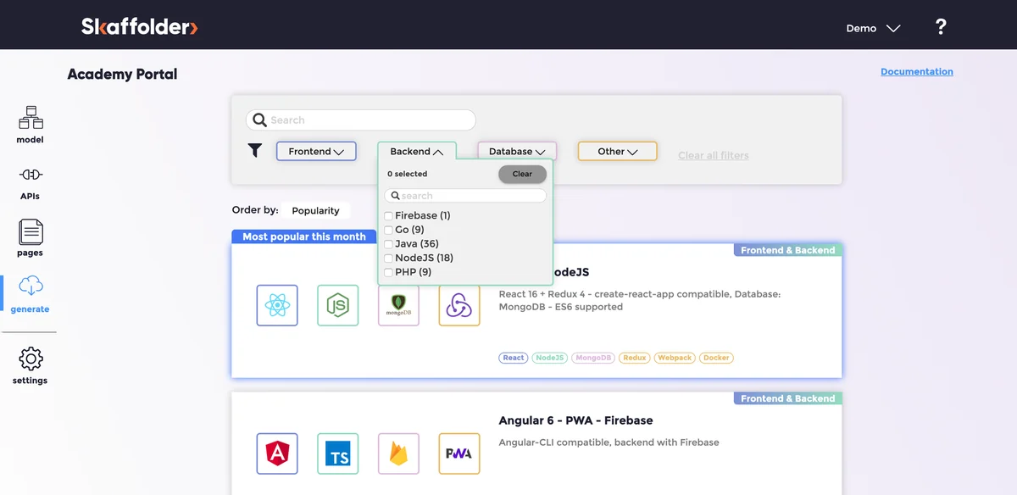The image size is (1017, 495).
Task: Click the TypeScript TS icon
Action: click(338, 453)
